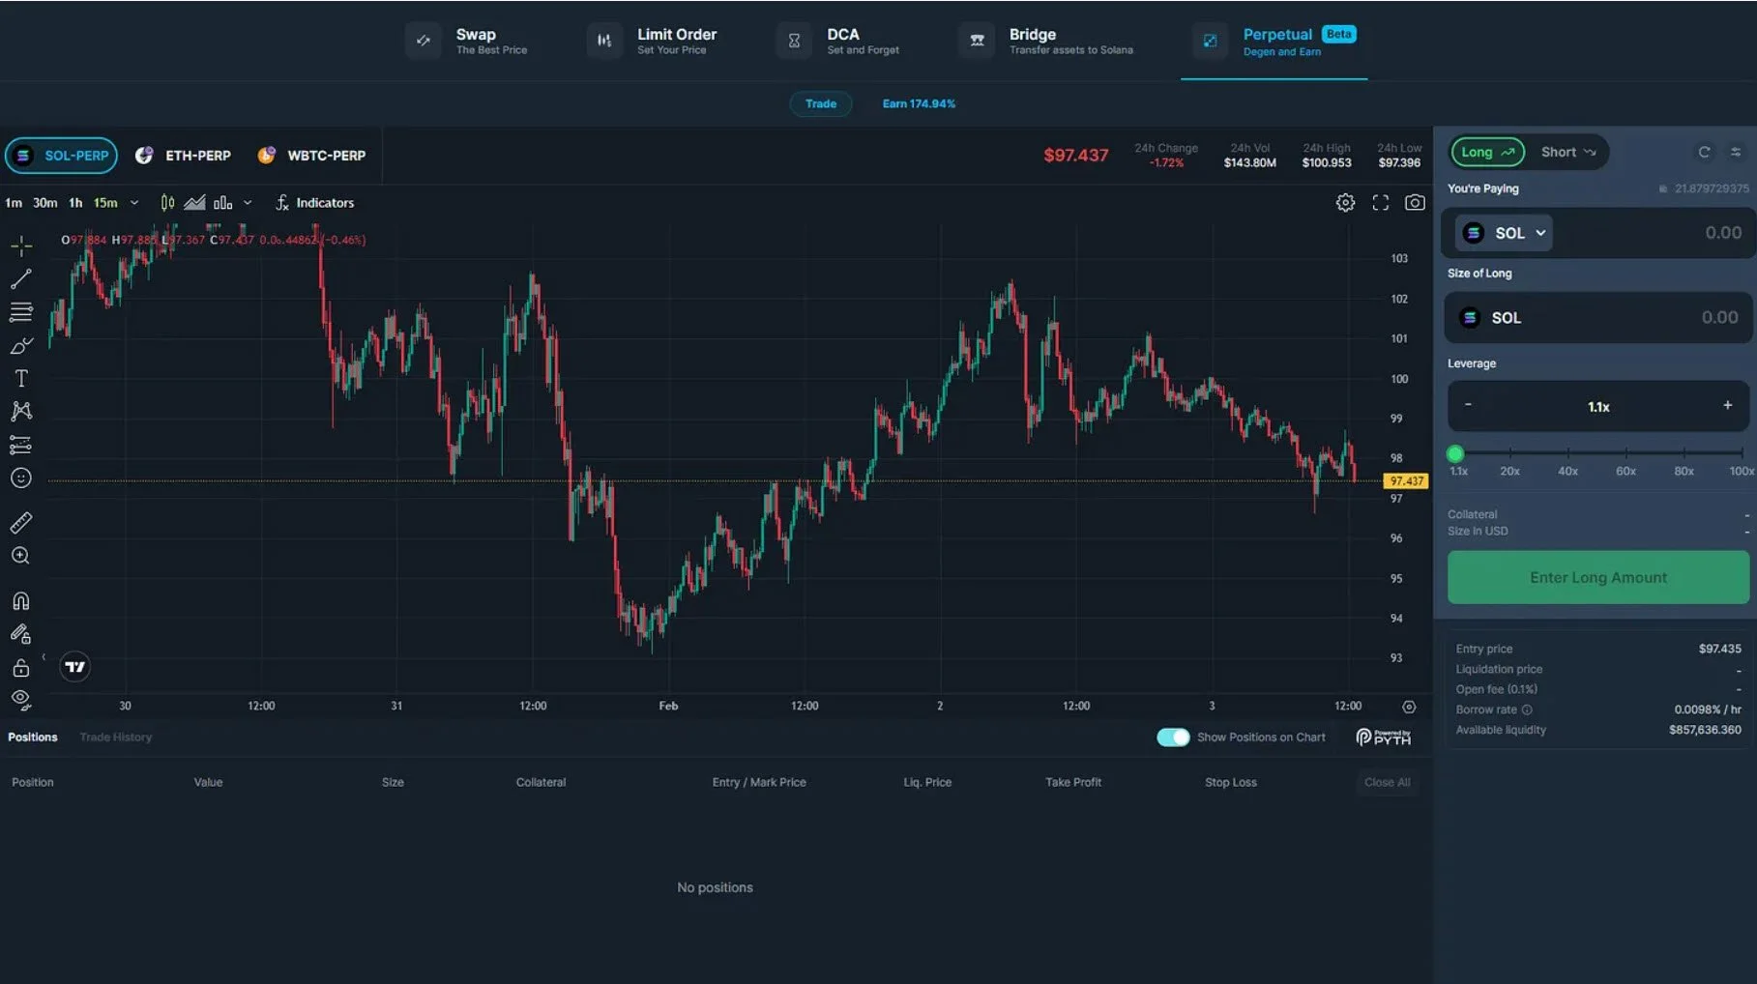The height and width of the screenshot is (984, 1757).
Task: Select the text annotation tool
Action: pyautogui.click(x=21, y=378)
